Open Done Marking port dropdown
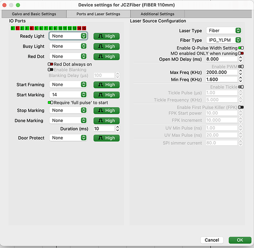The image size is (254, 248). click(x=68, y=121)
